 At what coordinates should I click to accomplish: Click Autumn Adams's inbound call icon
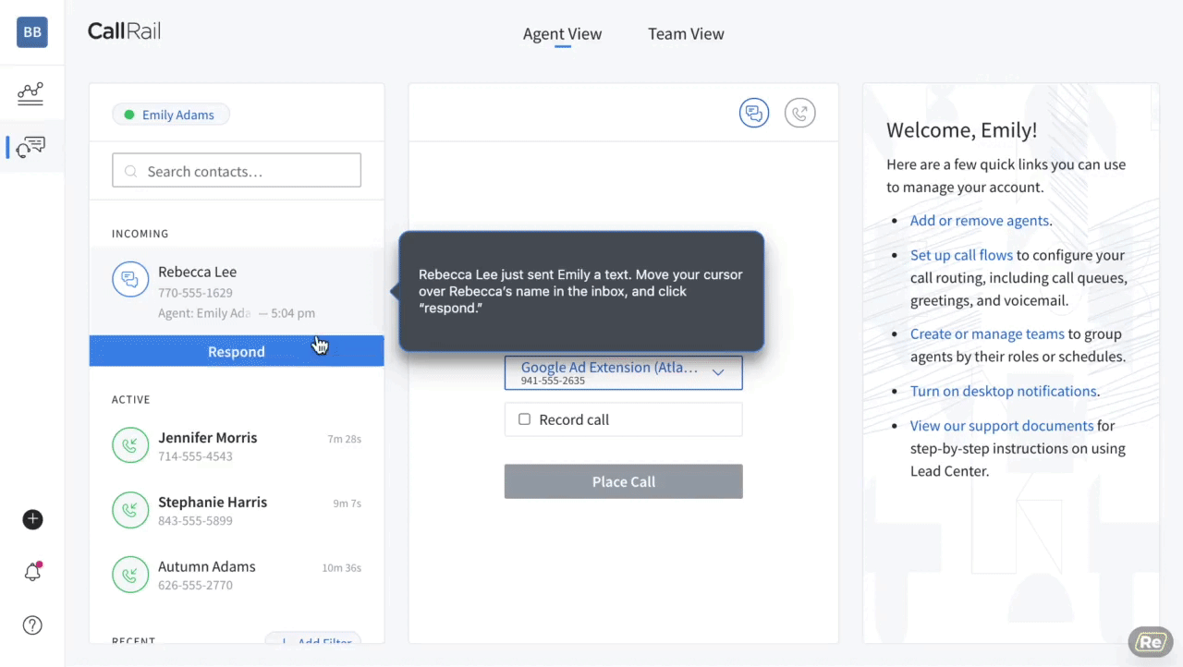(x=130, y=575)
